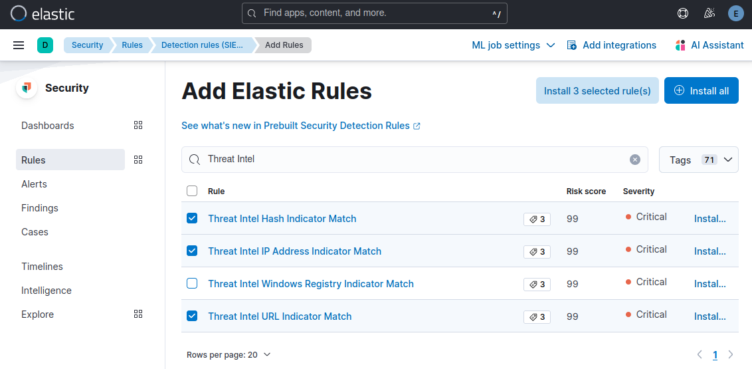Install the Windows Registry Indicator rule
This screenshot has width=752, height=369.
coord(709,284)
